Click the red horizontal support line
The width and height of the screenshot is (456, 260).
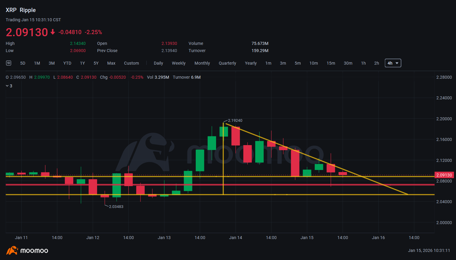(x=179, y=185)
